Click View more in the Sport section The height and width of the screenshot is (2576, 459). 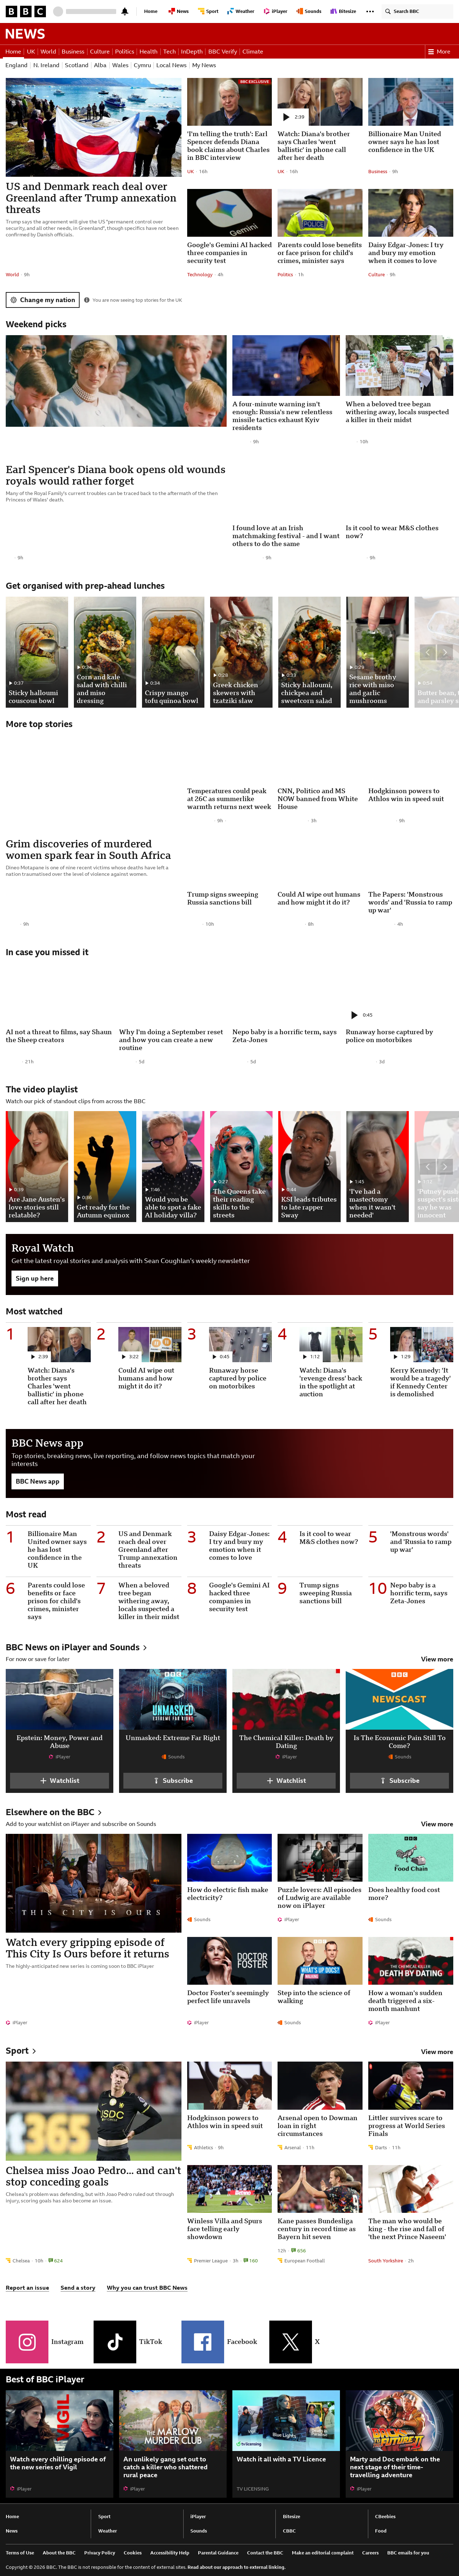coord(437,2052)
